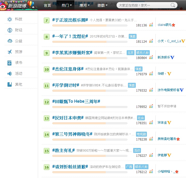Open topic #李某某涉嫌强奸案#
The image size is (186, 178).
[x=72, y=53]
